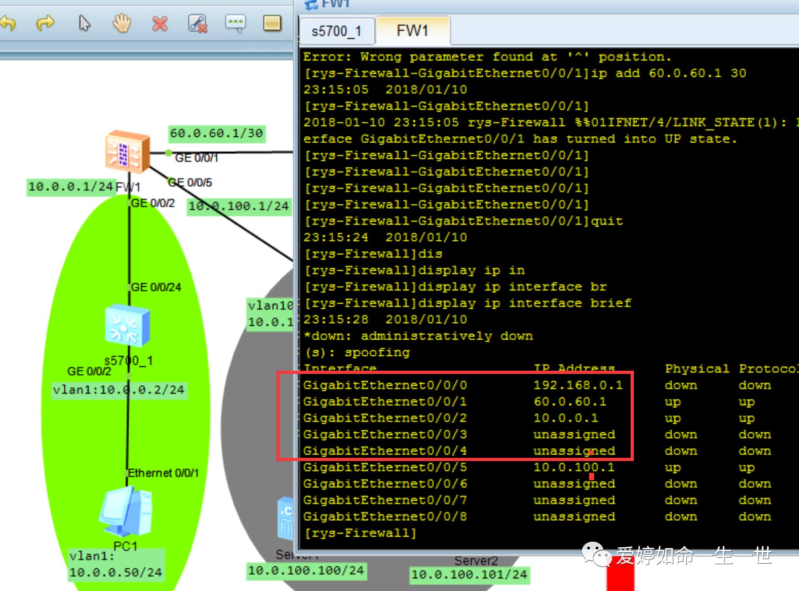Viewport: 799px width, 591px height.
Task: Click the vlan1:10.0.0.2/24 label
Action: 119,390
